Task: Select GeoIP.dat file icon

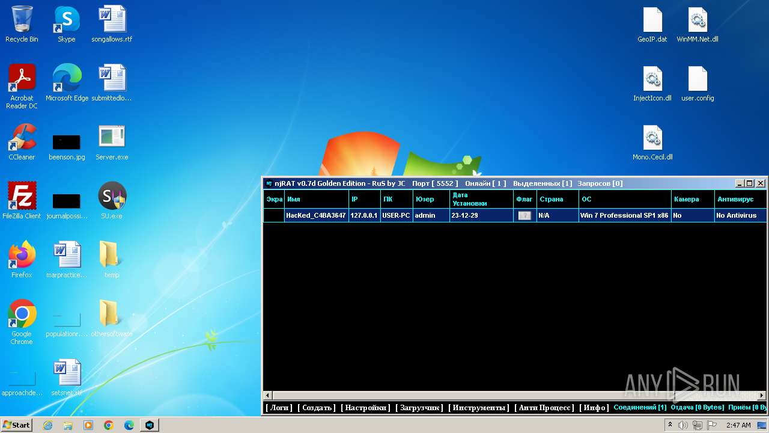Action: [x=652, y=24]
